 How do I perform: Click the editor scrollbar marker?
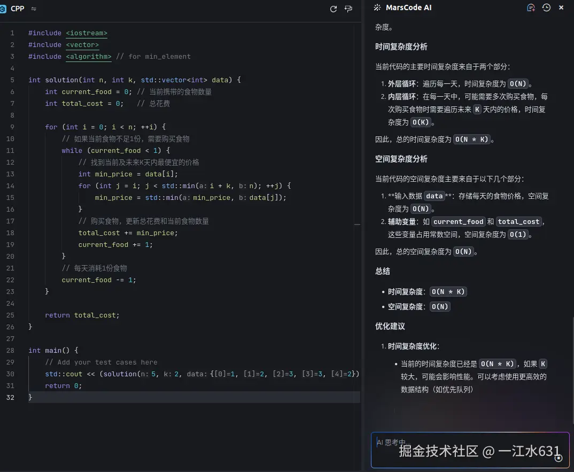(358, 224)
